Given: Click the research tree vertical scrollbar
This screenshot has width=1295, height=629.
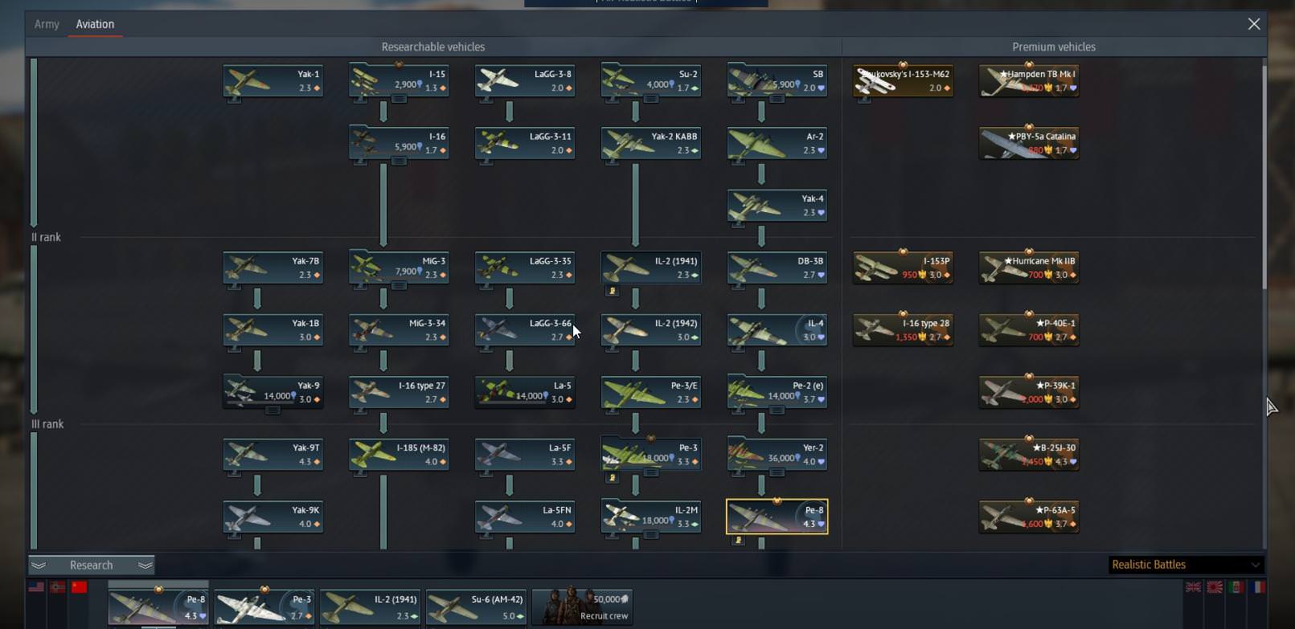Looking at the screenshot, I should pos(1264,177).
